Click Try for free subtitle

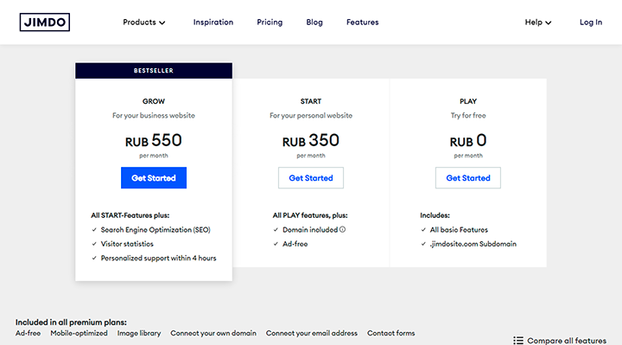pos(468,116)
